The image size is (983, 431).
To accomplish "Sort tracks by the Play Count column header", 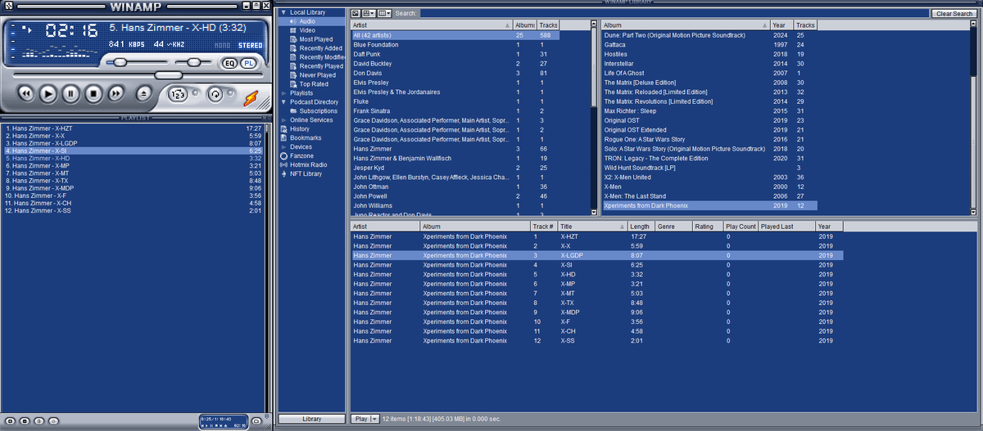I will 741,227.
